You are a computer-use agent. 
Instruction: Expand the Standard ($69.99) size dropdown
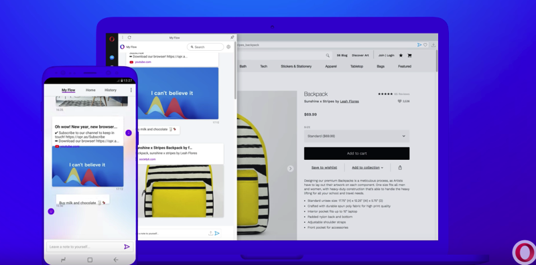(356, 136)
